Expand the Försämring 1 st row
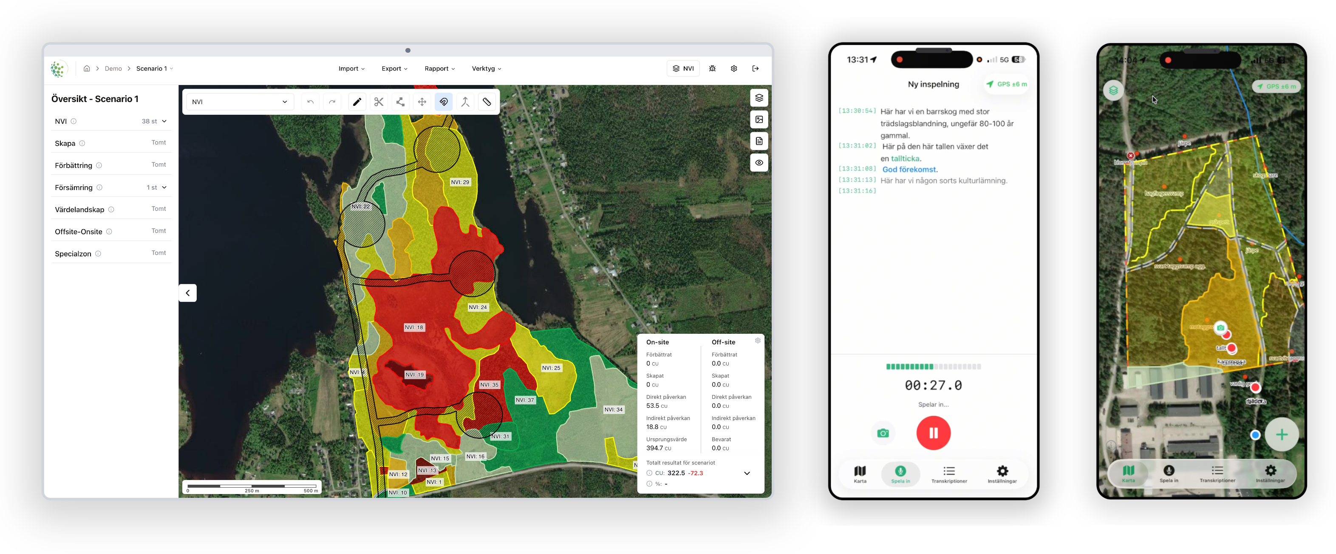 [111, 187]
